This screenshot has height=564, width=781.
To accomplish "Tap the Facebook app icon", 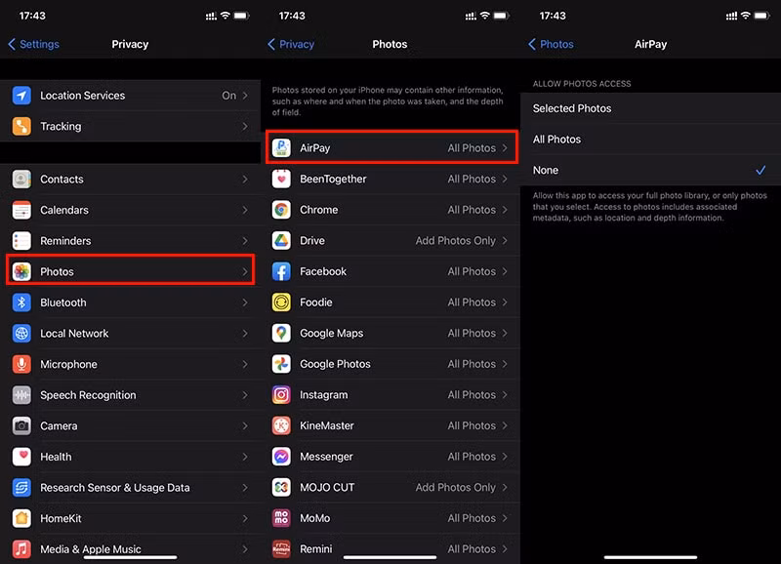I will click(x=281, y=272).
